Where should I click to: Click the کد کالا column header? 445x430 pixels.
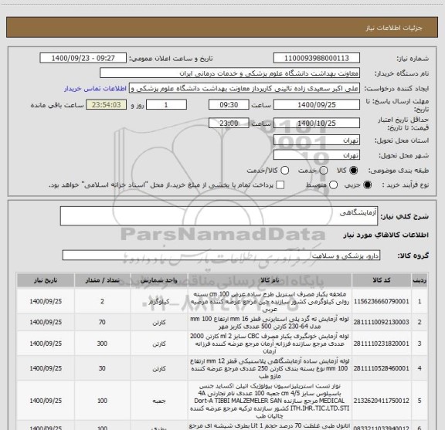pos(382,280)
